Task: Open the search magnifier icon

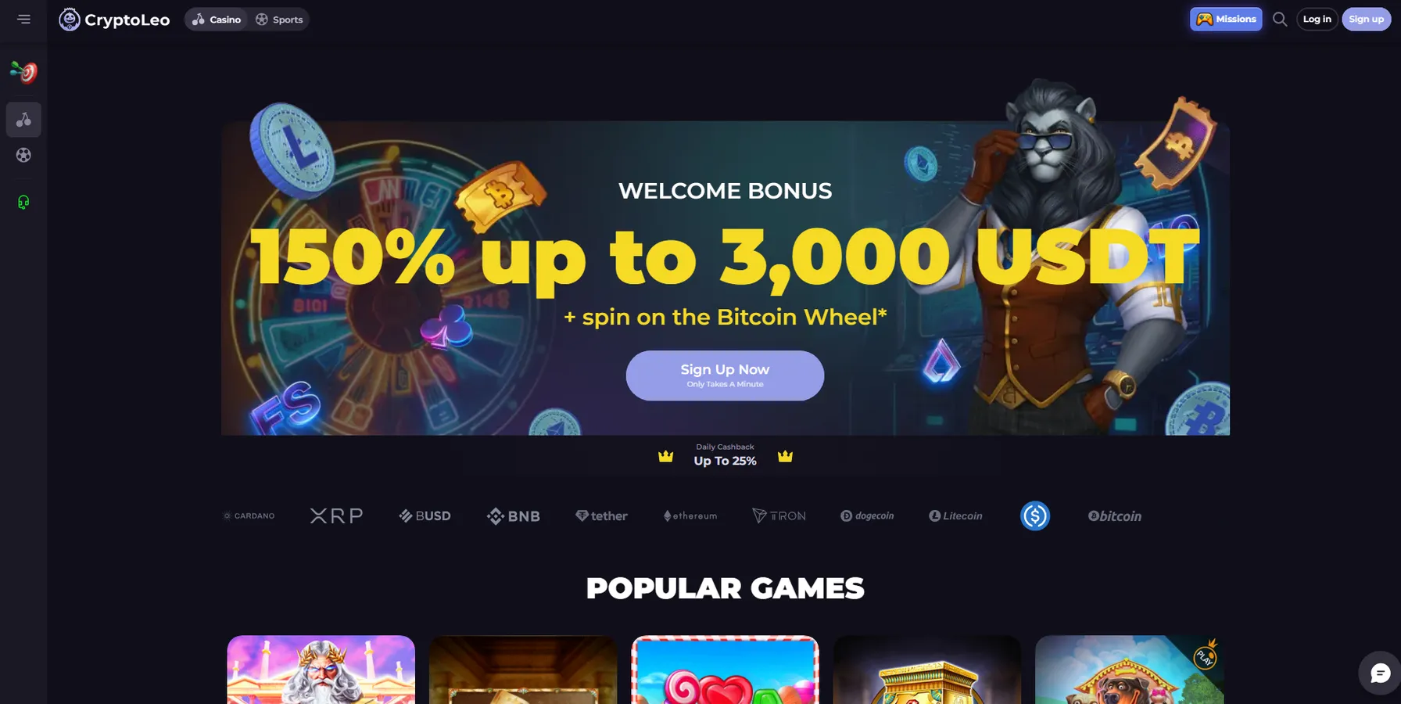Action: click(x=1279, y=19)
